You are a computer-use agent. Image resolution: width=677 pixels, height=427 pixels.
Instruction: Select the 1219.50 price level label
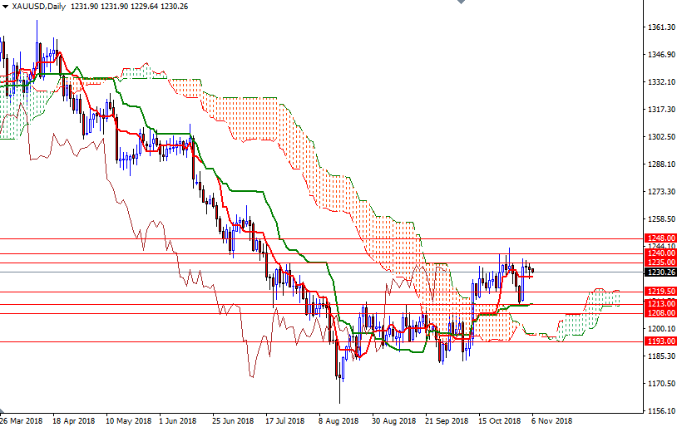click(660, 292)
